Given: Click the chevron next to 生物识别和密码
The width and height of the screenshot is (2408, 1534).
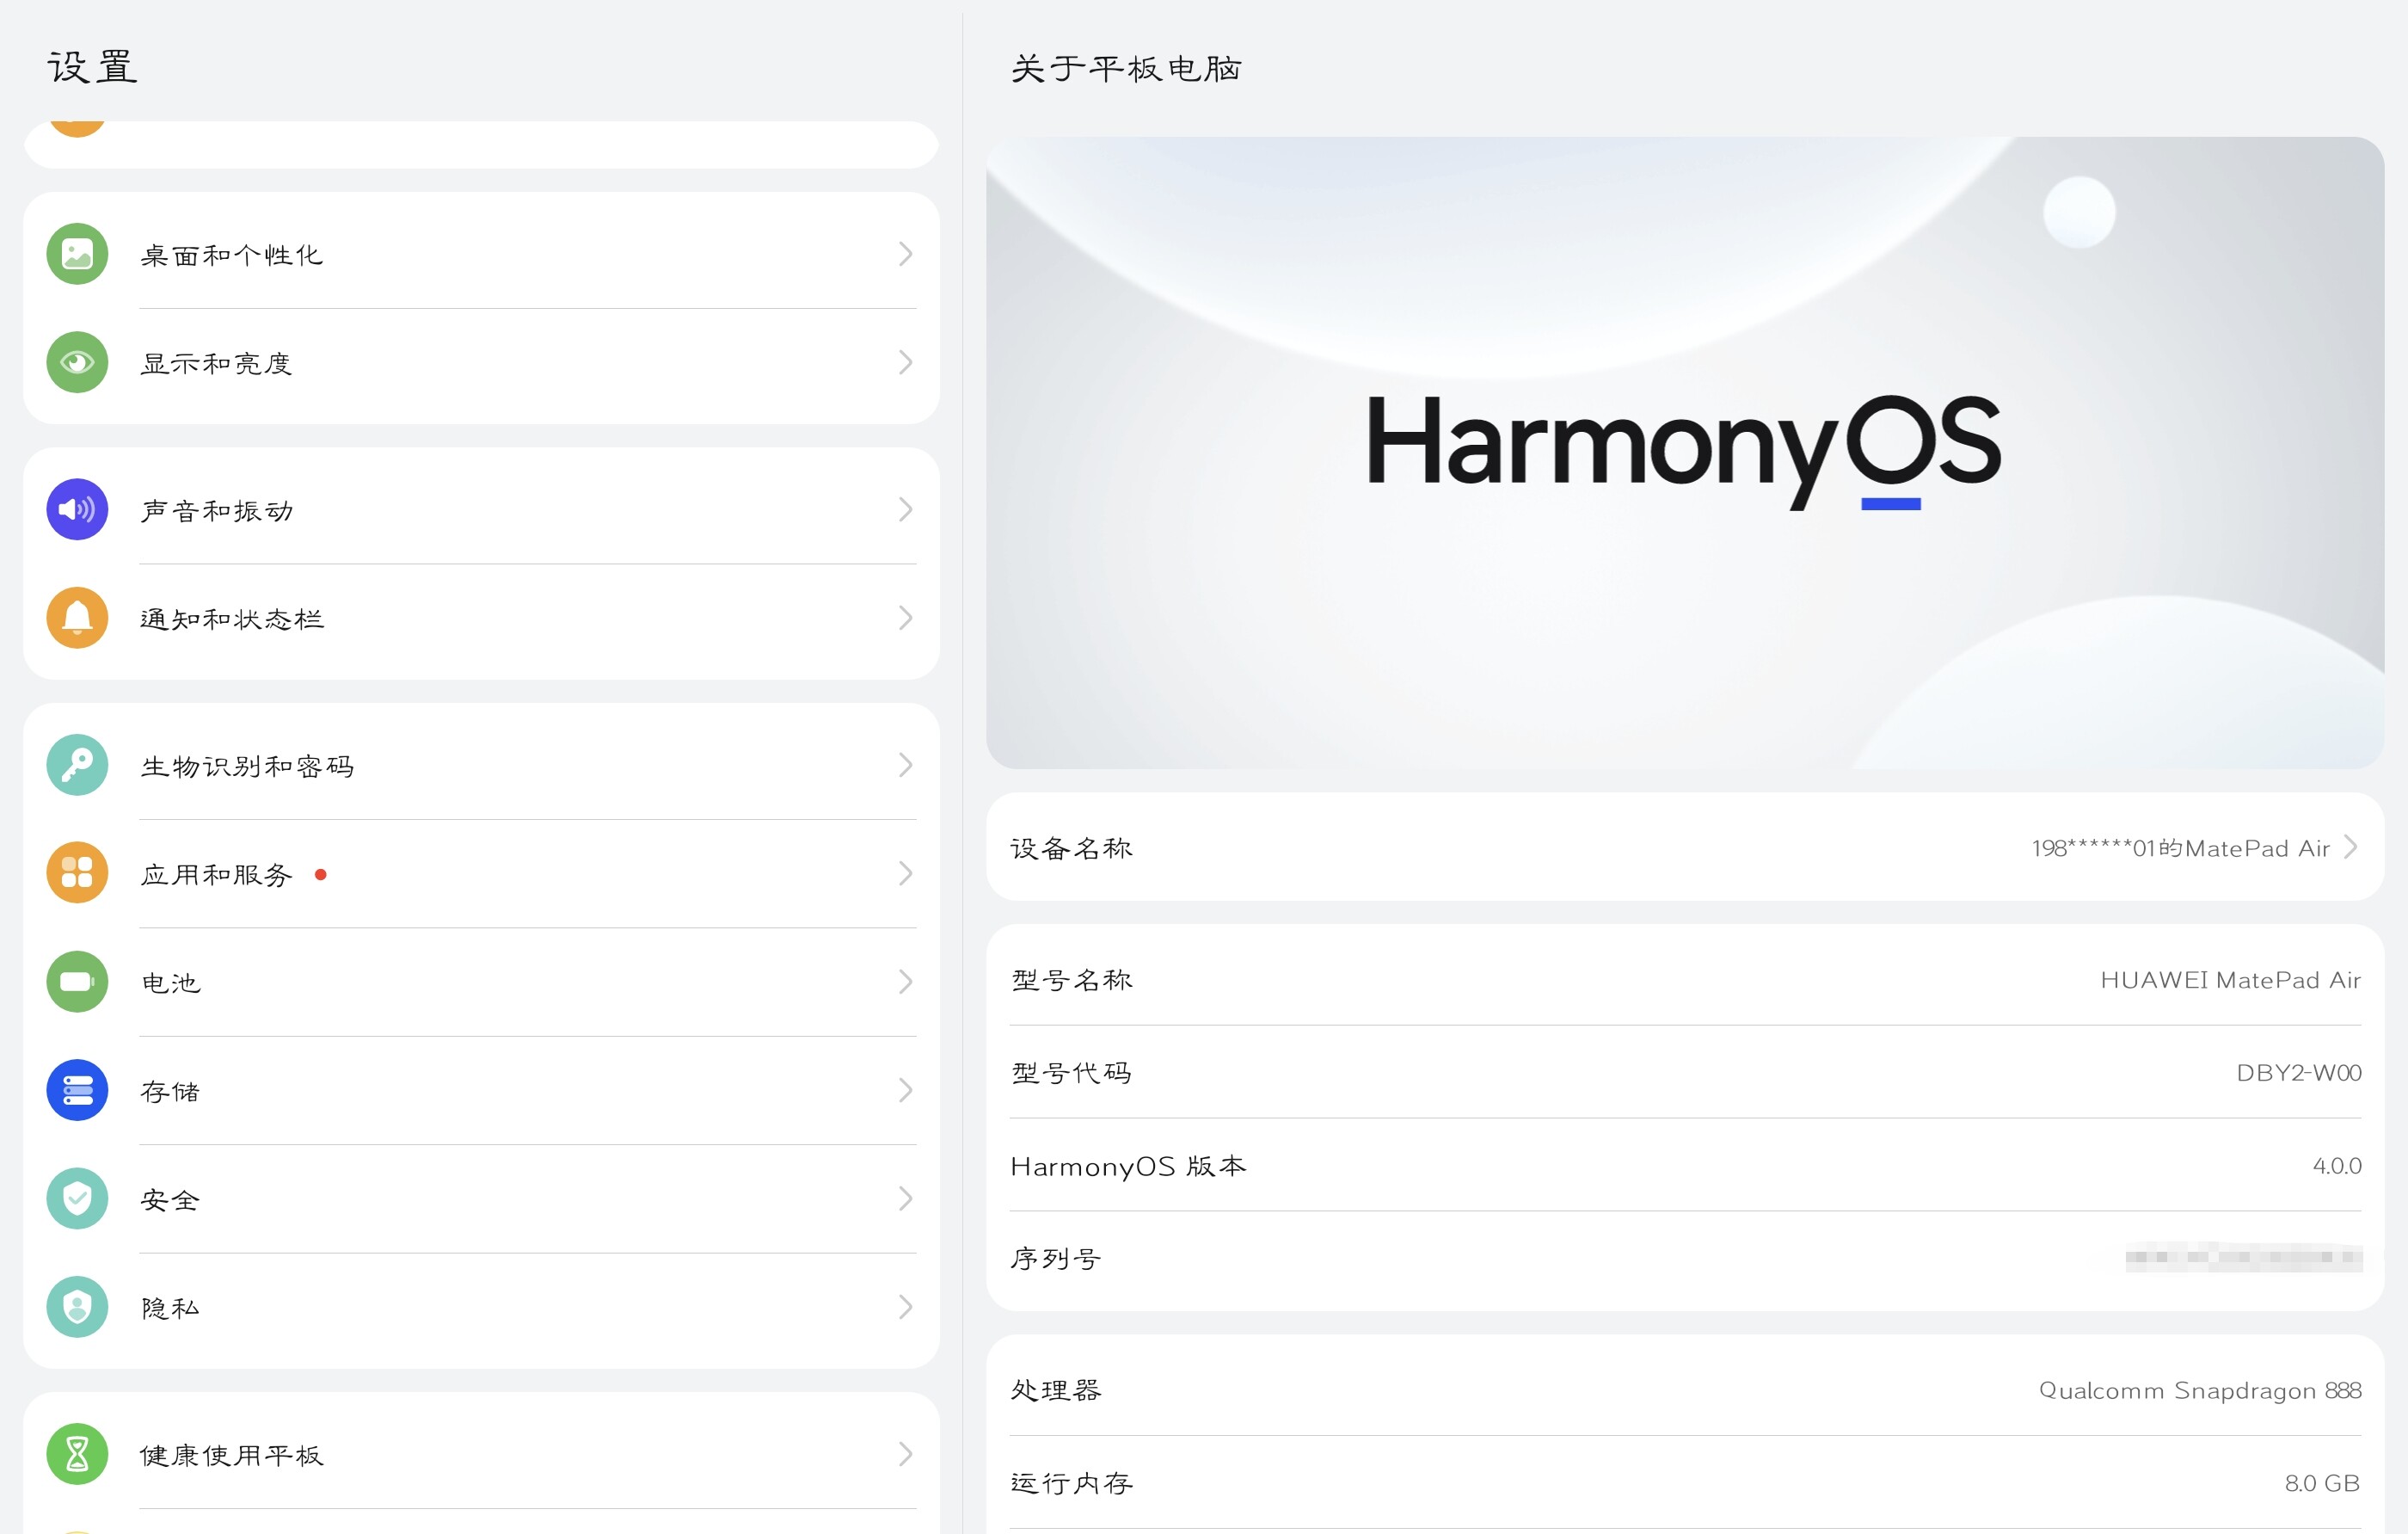Looking at the screenshot, I should click(x=905, y=766).
